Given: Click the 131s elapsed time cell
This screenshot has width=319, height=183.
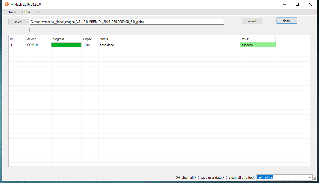Looking at the screenshot, I should tap(90, 45).
